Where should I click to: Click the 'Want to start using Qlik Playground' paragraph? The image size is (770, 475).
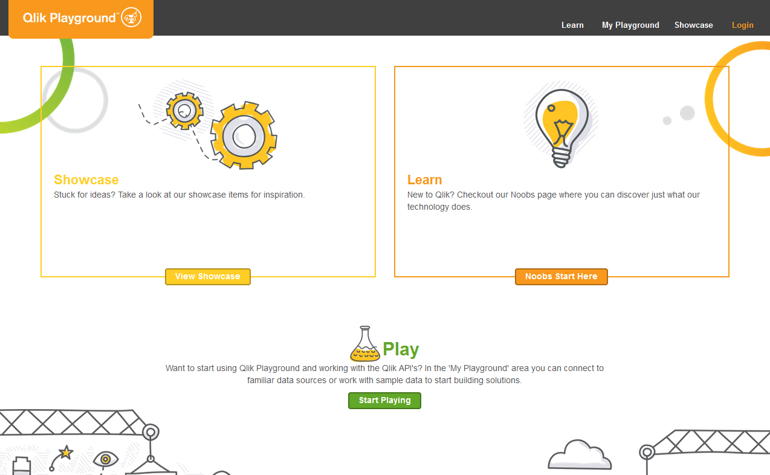tap(384, 374)
